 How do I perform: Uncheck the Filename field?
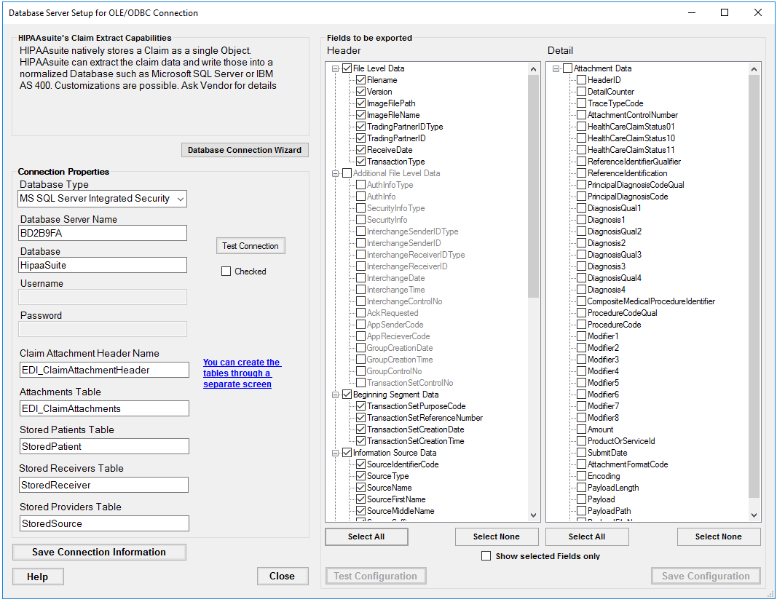point(360,79)
